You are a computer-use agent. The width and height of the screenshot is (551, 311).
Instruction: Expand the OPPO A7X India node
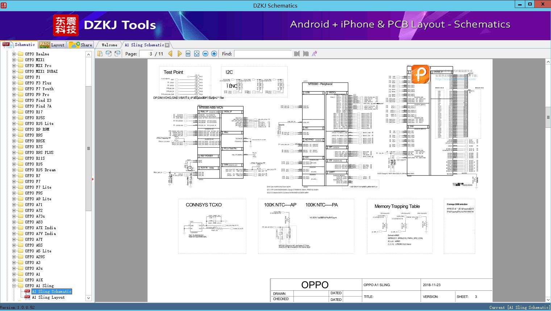[x=14, y=228]
